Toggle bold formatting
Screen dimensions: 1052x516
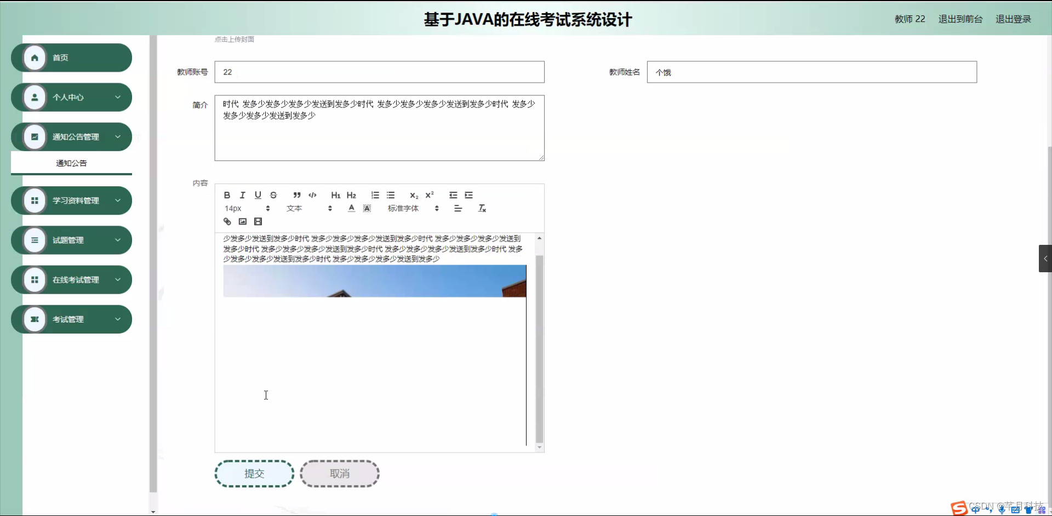point(226,195)
